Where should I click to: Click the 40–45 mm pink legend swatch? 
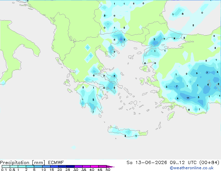[94, 166]
